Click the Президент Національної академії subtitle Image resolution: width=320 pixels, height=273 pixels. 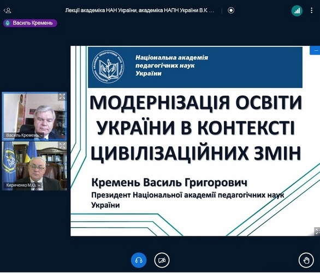187,200
